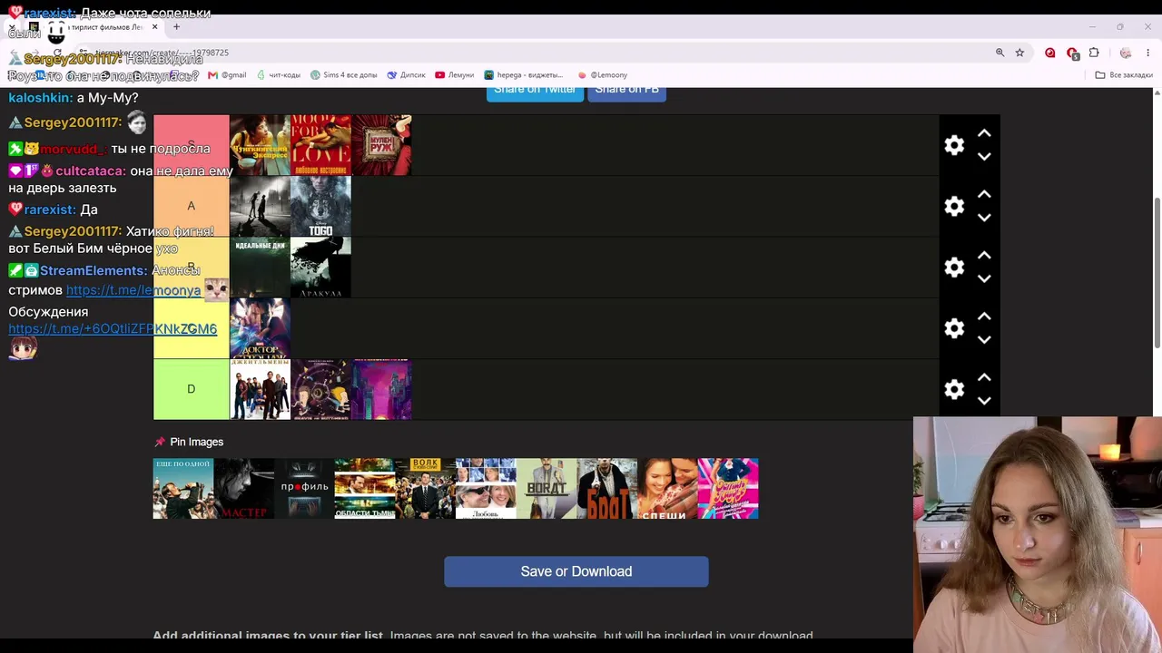This screenshot has width=1162, height=653.
Task: Open the Gmail bookmark
Action: (228, 75)
